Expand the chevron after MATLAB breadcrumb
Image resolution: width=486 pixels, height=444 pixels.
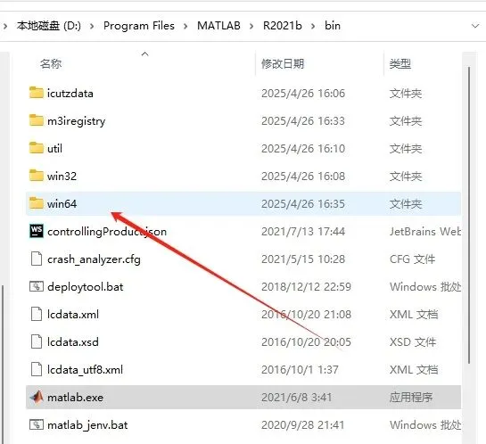coord(251,26)
